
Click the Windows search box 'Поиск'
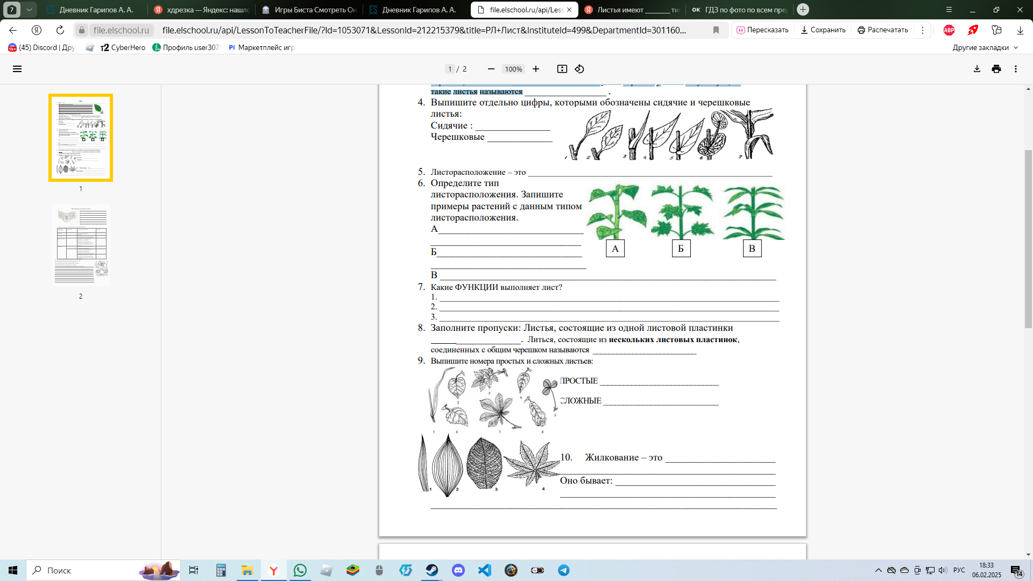click(102, 570)
